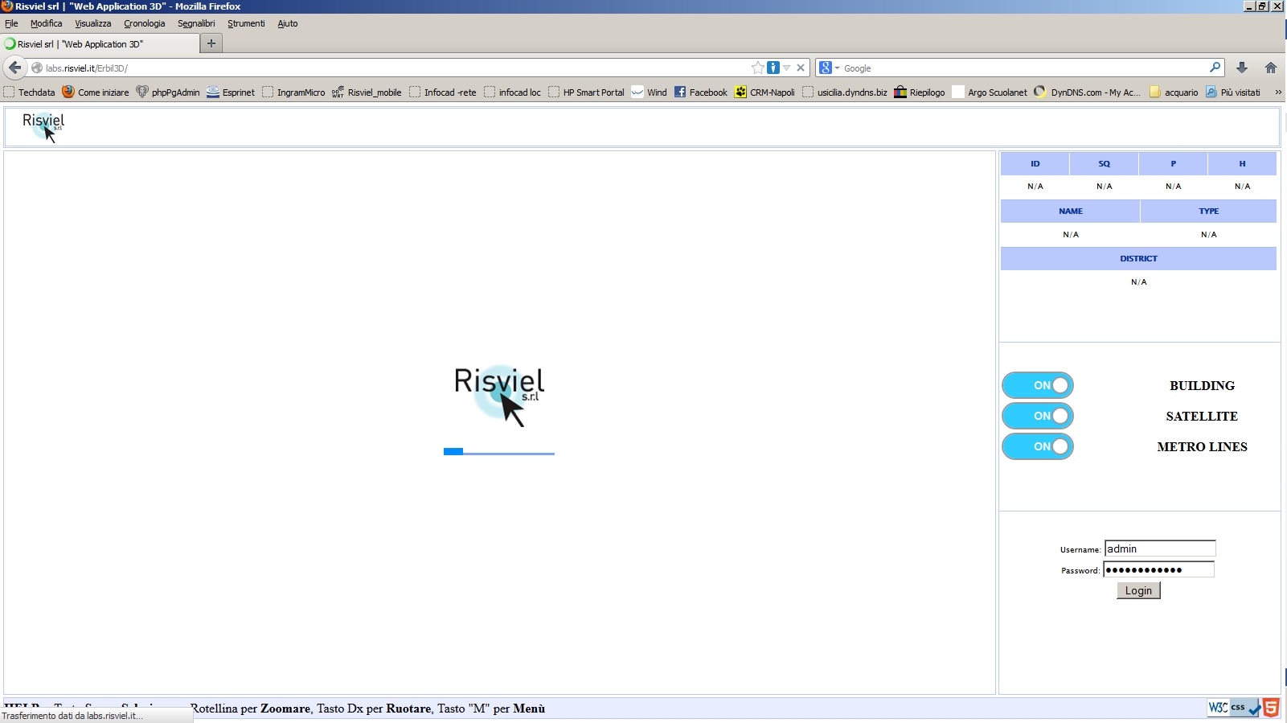Open the Segnalibri menu
Image resolution: width=1287 pixels, height=723 pixels.
(196, 23)
